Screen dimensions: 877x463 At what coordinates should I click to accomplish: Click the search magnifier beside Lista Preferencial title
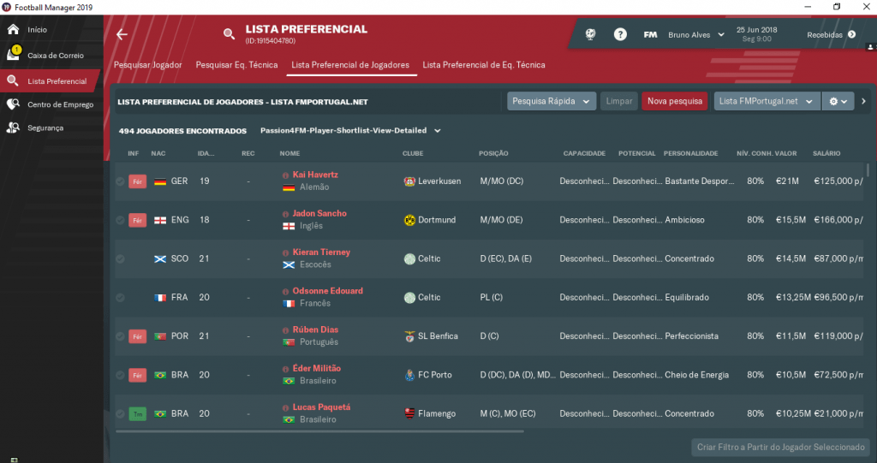229,34
